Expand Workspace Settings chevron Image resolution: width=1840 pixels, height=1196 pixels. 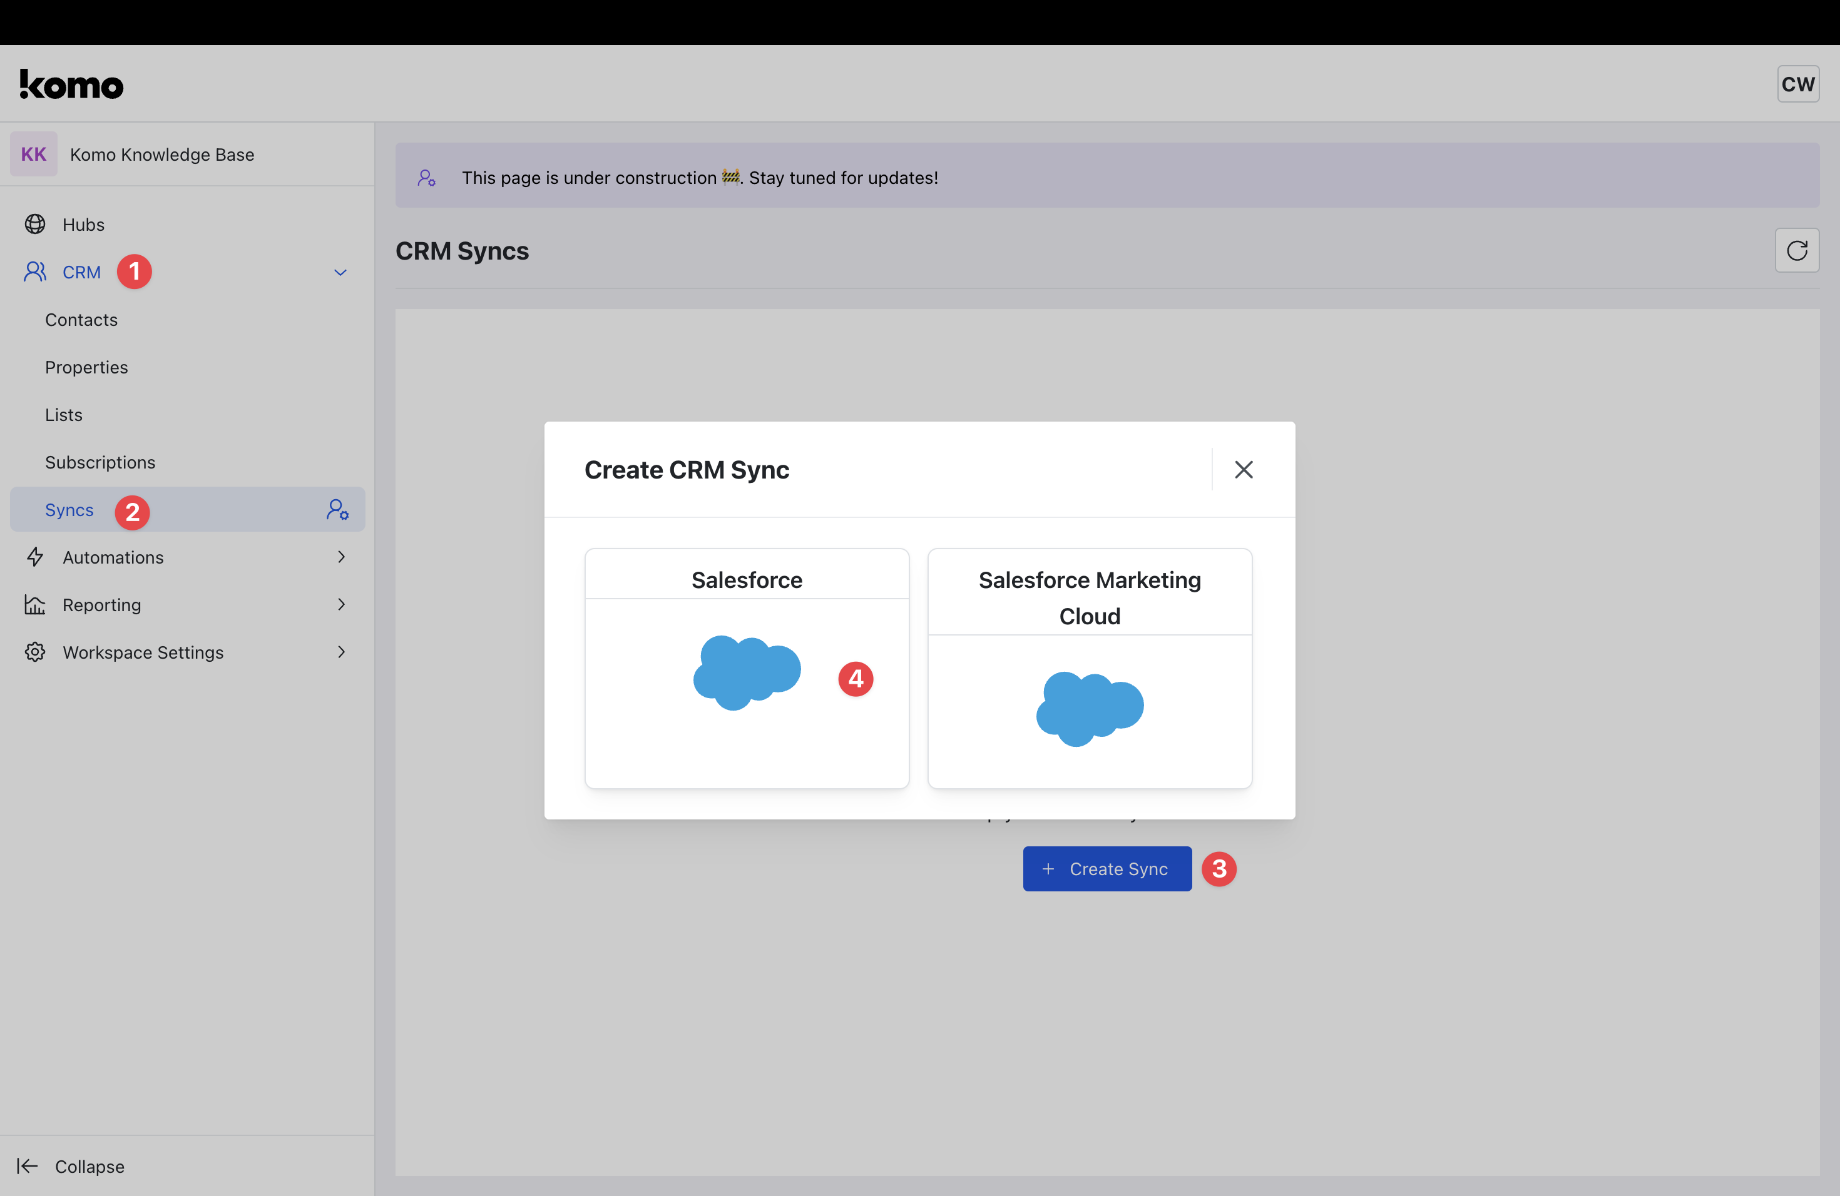click(x=341, y=652)
